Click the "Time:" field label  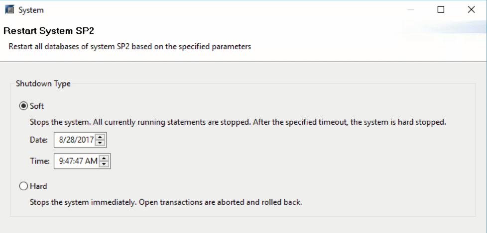pos(40,161)
